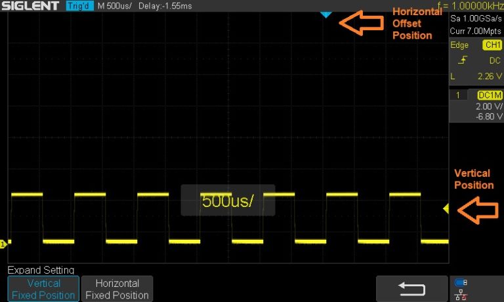The width and height of the screenshot is (504, 302).
Task: Click the 500us/ popup in waveform center
Action: (x=227, y=200)
